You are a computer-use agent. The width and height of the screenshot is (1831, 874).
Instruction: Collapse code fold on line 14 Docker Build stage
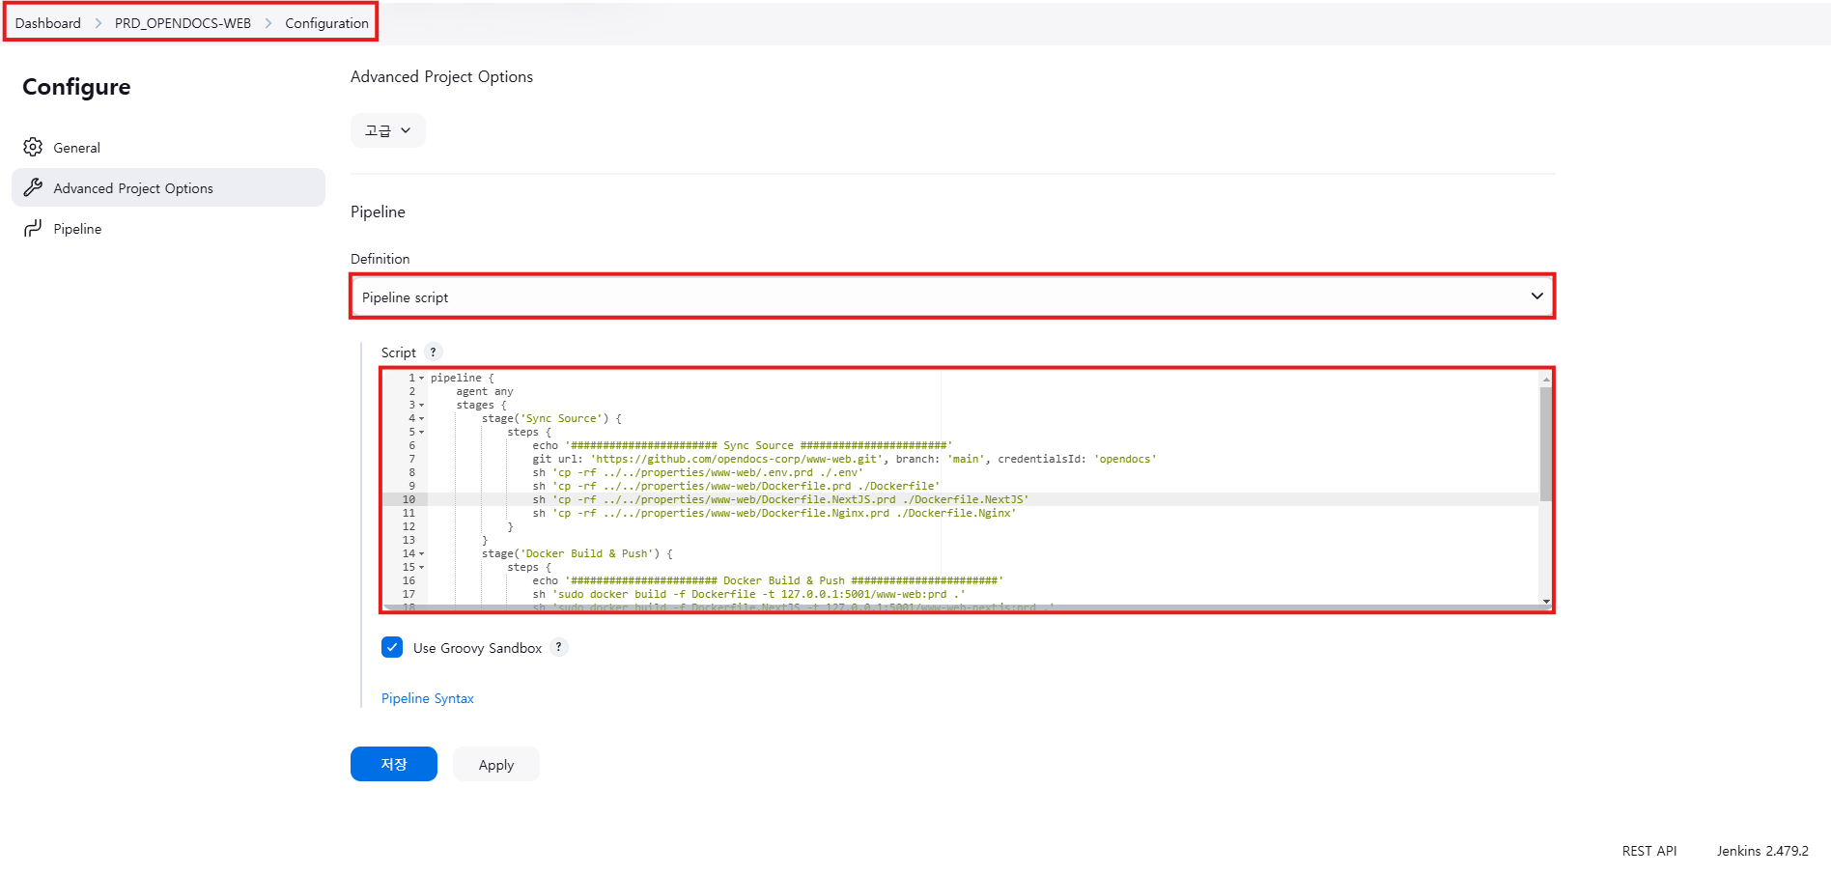pos(422,554)
